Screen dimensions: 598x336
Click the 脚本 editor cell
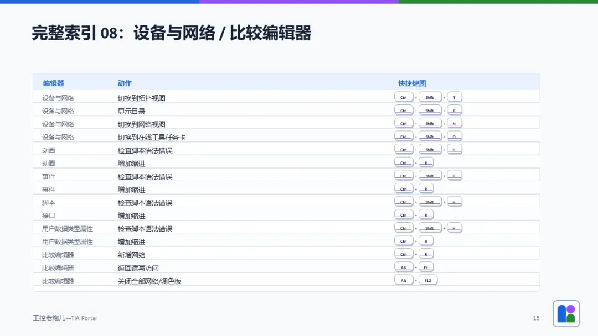(48, 202)
